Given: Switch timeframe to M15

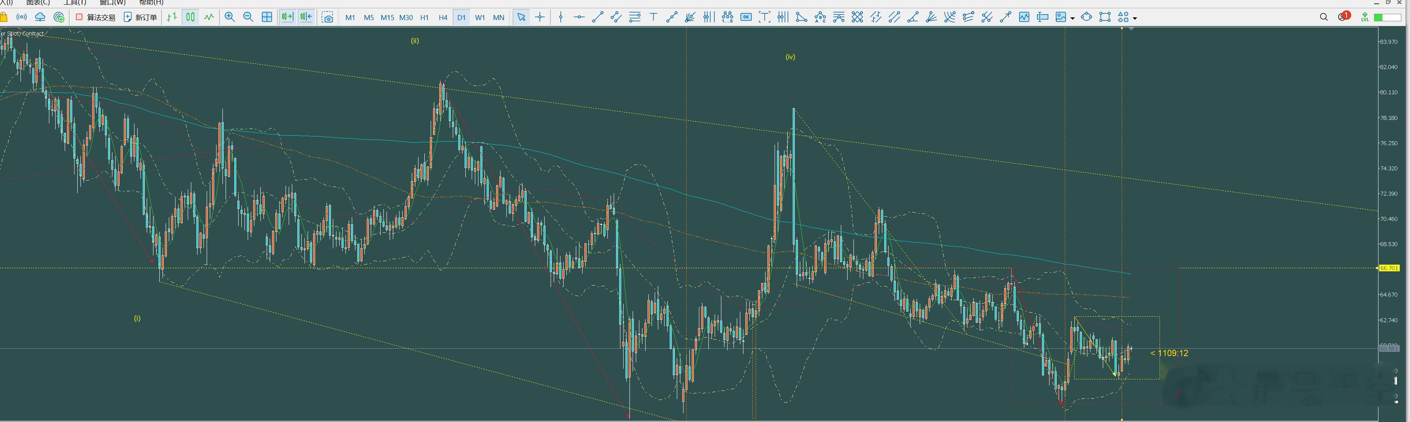Looking at the screenshot, I should (388, 17).
